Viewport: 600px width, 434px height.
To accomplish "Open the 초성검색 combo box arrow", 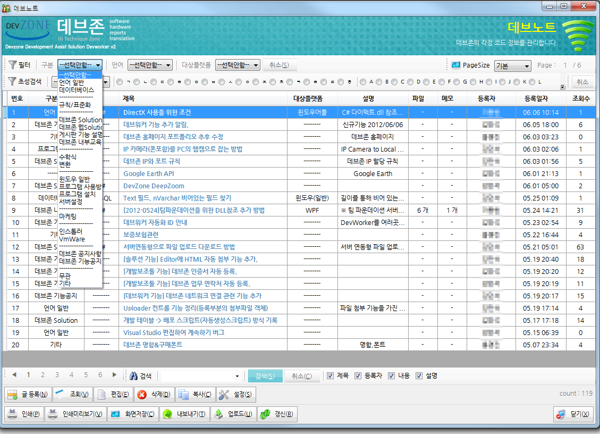I will [106, 81].
